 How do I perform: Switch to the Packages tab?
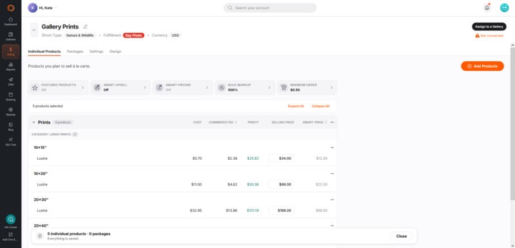75,52
